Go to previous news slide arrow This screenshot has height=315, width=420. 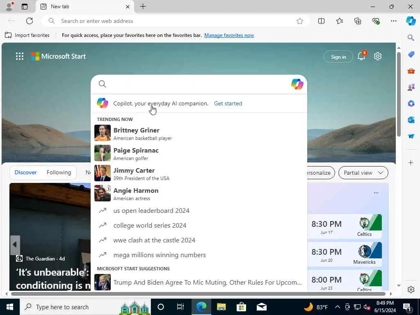(x=15, y=244)
